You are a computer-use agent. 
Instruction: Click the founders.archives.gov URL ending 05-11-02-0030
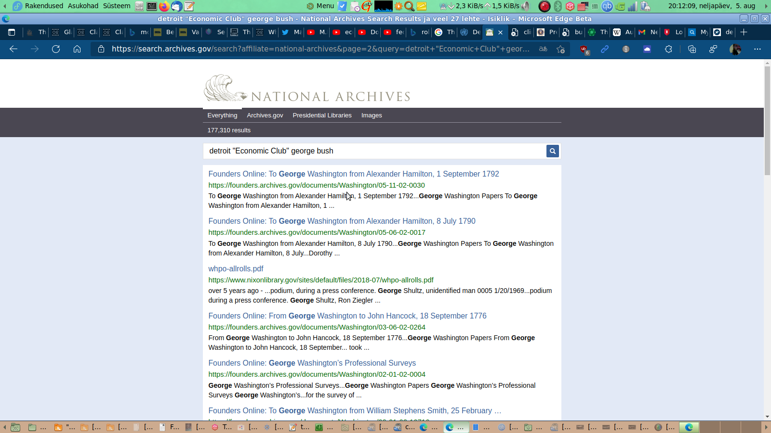[x=317, y=185]
